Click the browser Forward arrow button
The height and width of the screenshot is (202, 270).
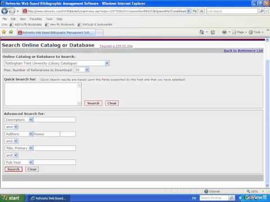12,11
